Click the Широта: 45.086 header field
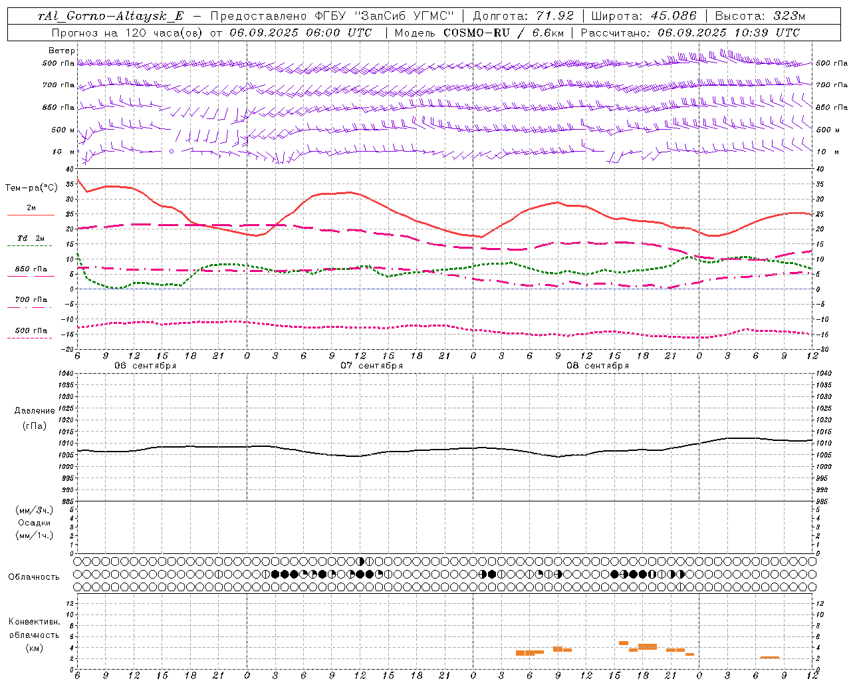The height and width of the screenshot is (681, 851). pyautogui.click(x=644, y=16)
